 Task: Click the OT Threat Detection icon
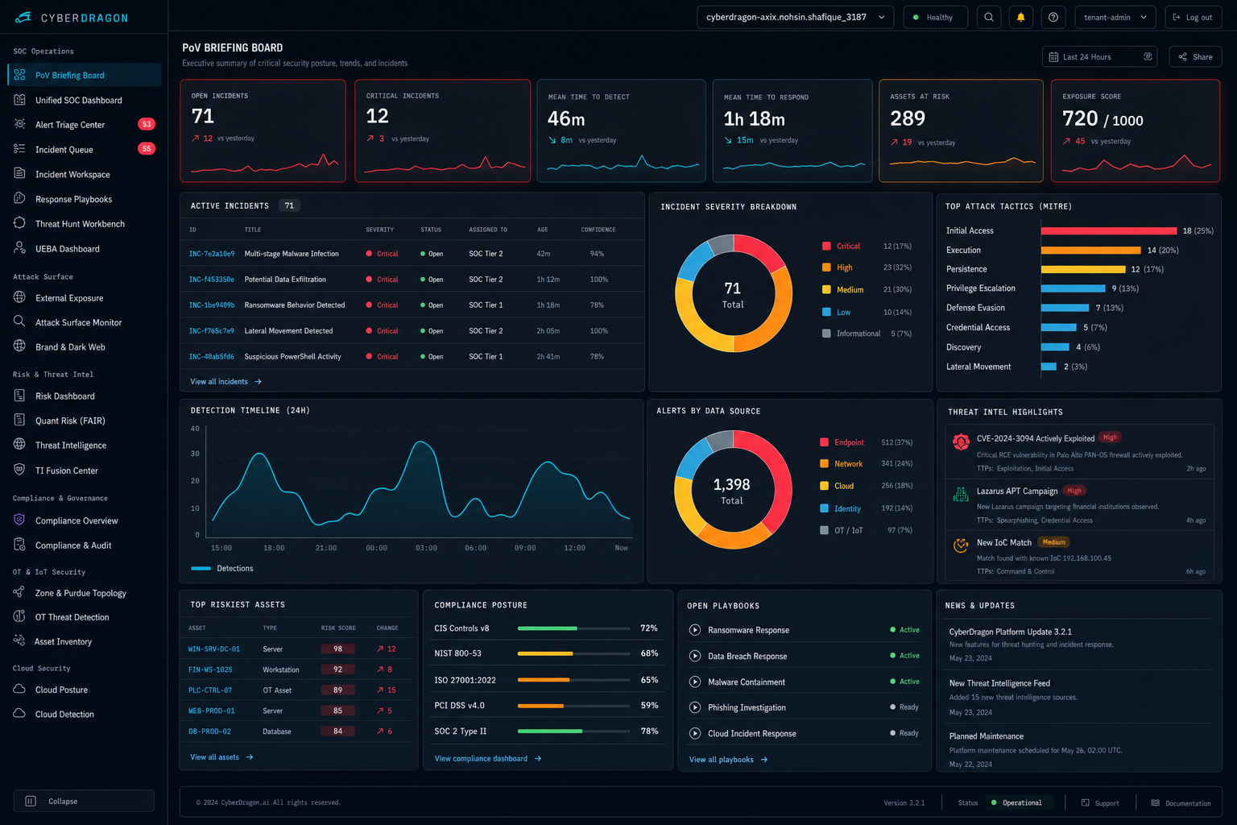(x=20, y=616)
